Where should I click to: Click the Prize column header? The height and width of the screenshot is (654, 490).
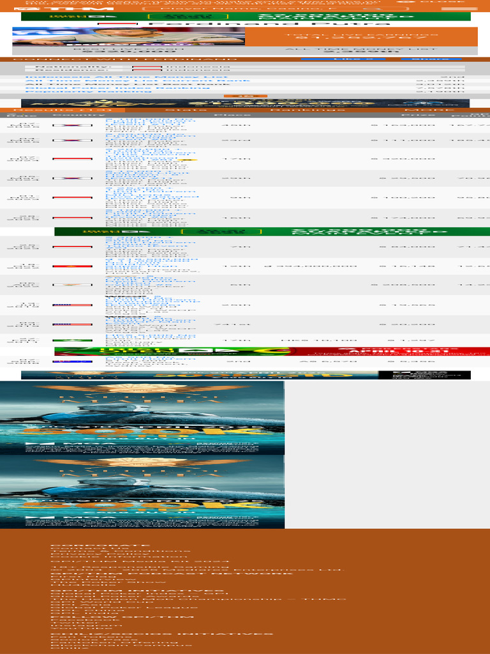click(418, 115)
